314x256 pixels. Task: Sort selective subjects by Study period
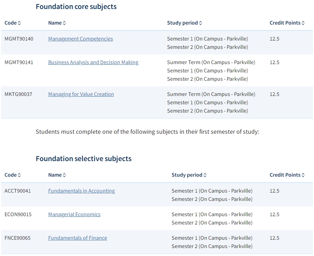[x=189, y=175]
